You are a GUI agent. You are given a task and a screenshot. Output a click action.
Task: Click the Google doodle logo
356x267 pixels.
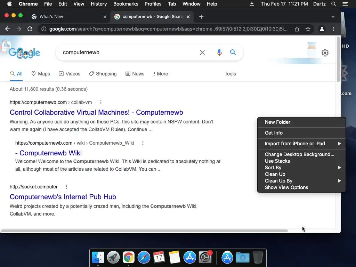(25, 53)
